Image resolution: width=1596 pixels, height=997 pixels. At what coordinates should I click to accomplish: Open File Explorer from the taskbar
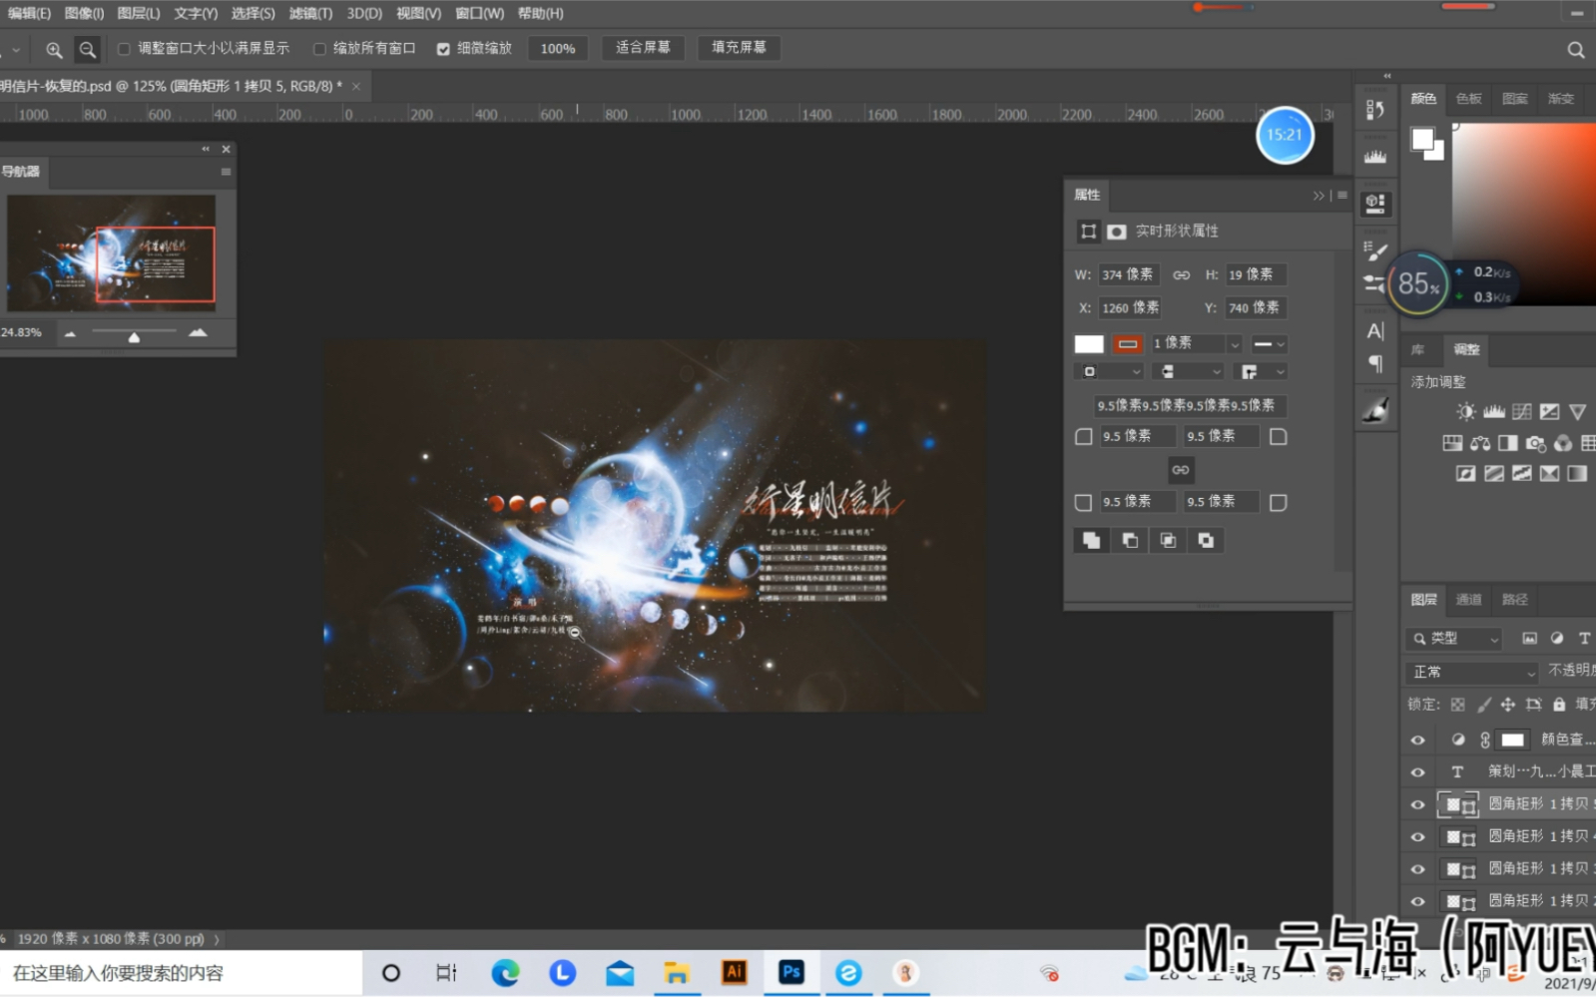coord(677,972)
